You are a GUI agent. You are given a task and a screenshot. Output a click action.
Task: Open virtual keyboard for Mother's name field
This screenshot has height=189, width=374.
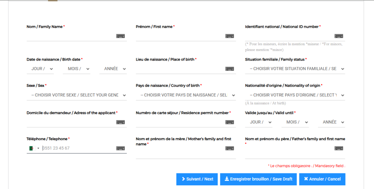(x=229, y=148)
